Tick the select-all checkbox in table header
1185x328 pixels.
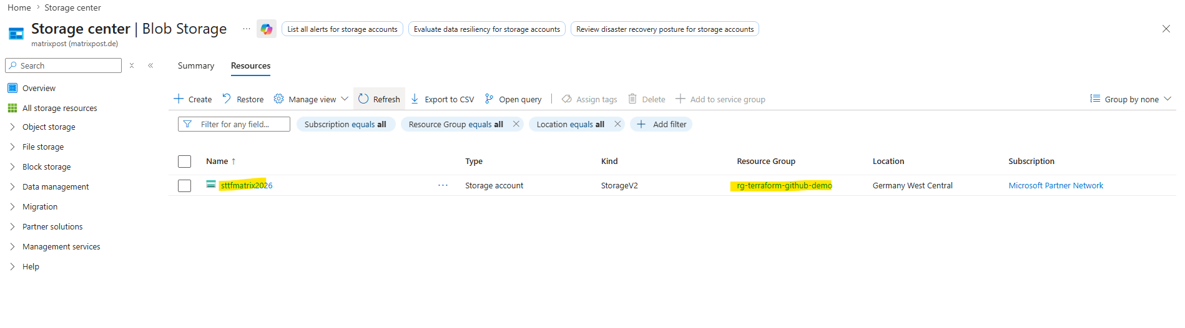(184, 162)
